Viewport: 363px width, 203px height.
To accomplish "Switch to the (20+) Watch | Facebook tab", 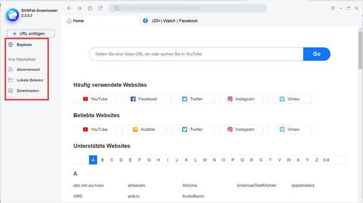I will [175, 21].
